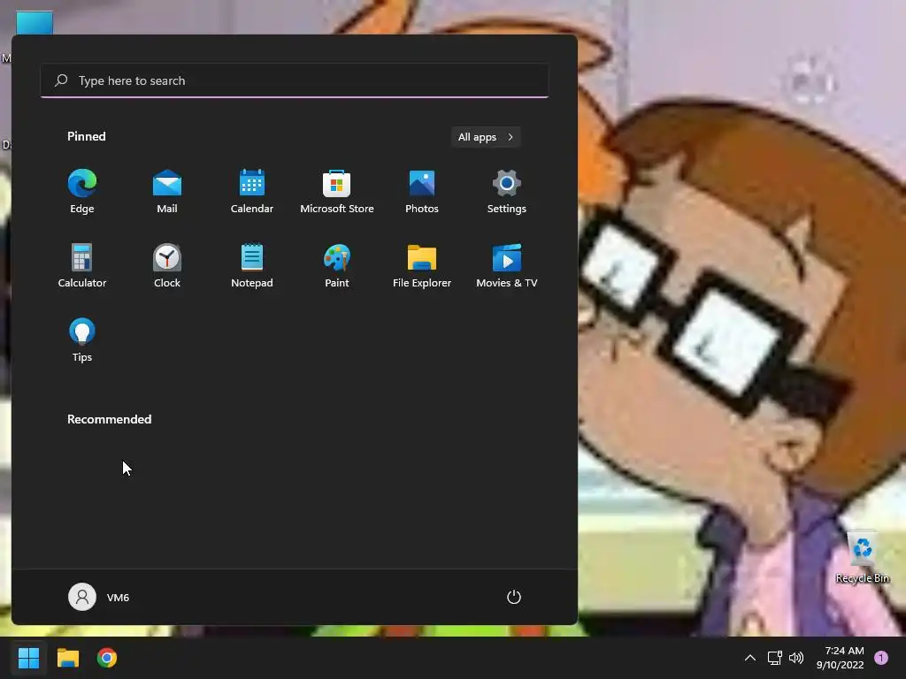906x679 pixels.
Task: Open File Explorer from pinned apps
Action: click(422, 265)
